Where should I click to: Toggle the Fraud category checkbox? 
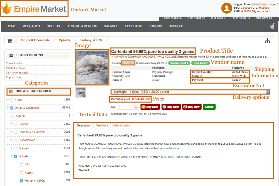(12, 100)
